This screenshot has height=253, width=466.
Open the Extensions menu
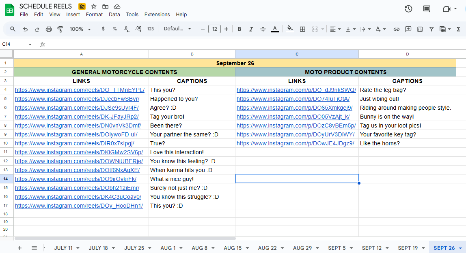157,15
